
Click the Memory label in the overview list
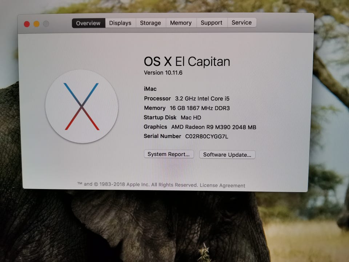(155, 108)
